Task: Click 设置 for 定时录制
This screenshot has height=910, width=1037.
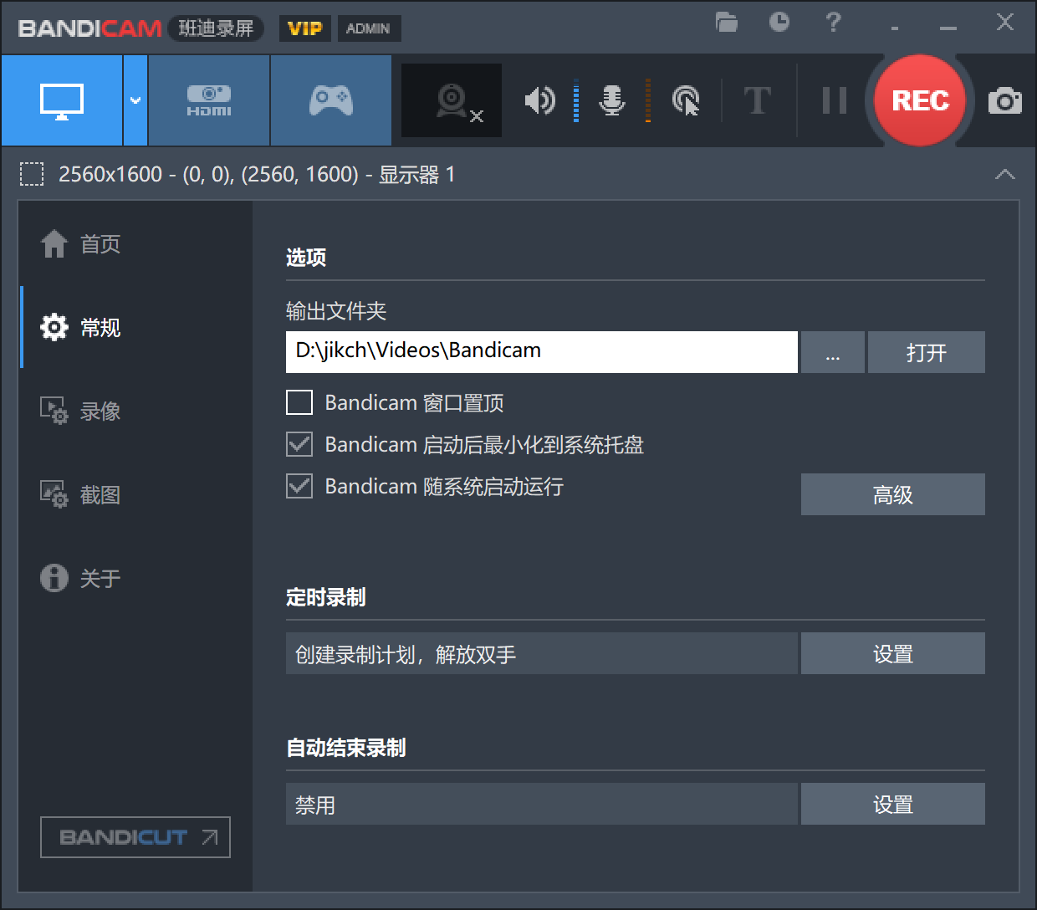Action: (892, 653)
